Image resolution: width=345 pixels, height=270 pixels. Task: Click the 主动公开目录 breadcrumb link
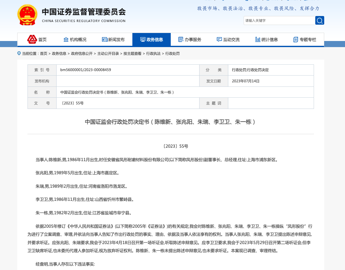coord(108,53)
